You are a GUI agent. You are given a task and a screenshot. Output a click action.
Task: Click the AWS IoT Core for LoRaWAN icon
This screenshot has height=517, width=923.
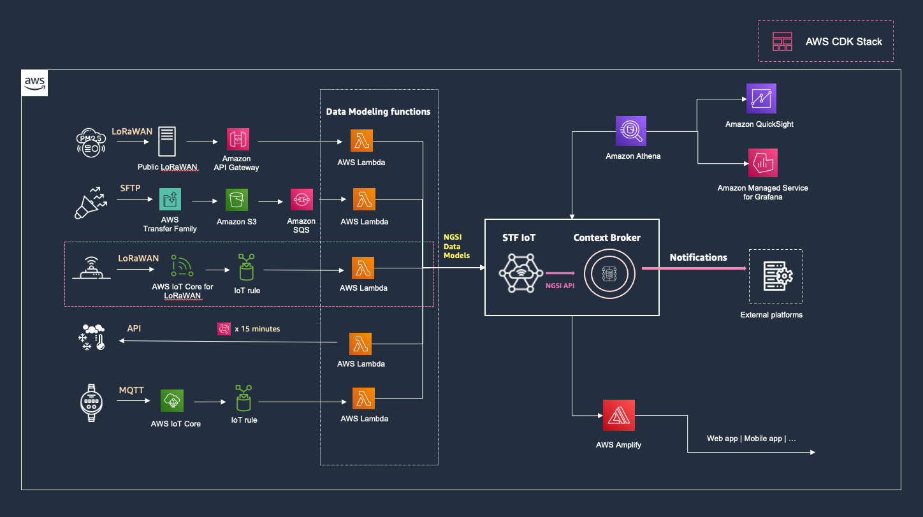pos(182,266)
